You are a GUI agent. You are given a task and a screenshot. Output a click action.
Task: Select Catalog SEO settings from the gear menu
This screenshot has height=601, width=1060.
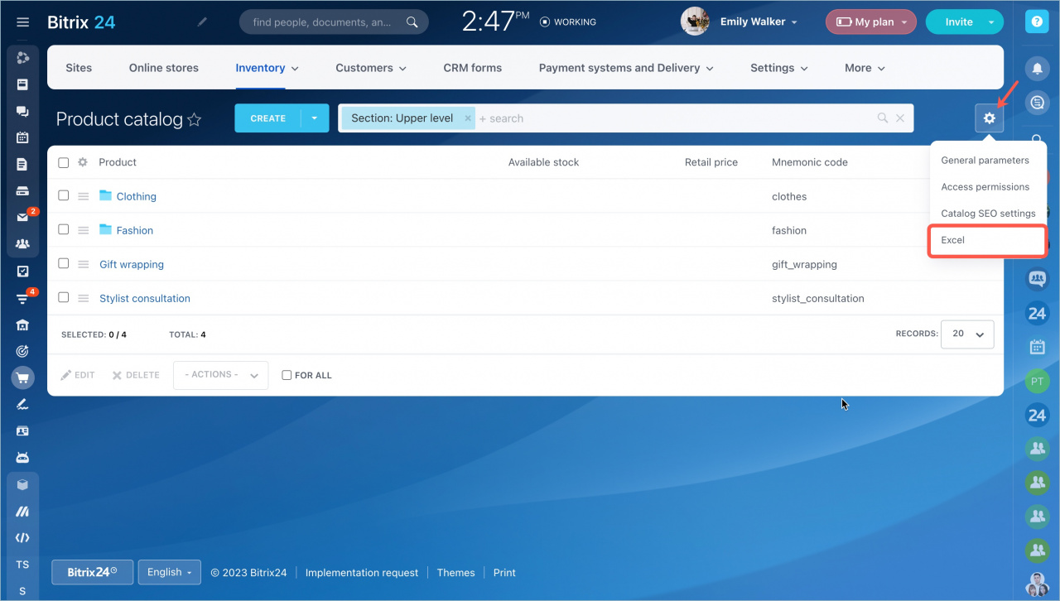click(987, 214)
